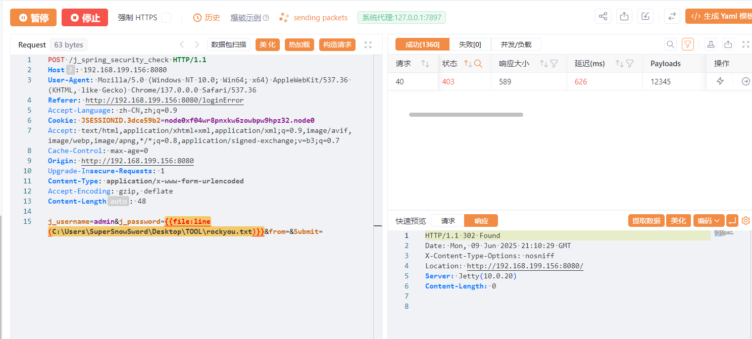Click the {{file:line fuzz tag in request
The image size is (752, 339).
(188, 221)
